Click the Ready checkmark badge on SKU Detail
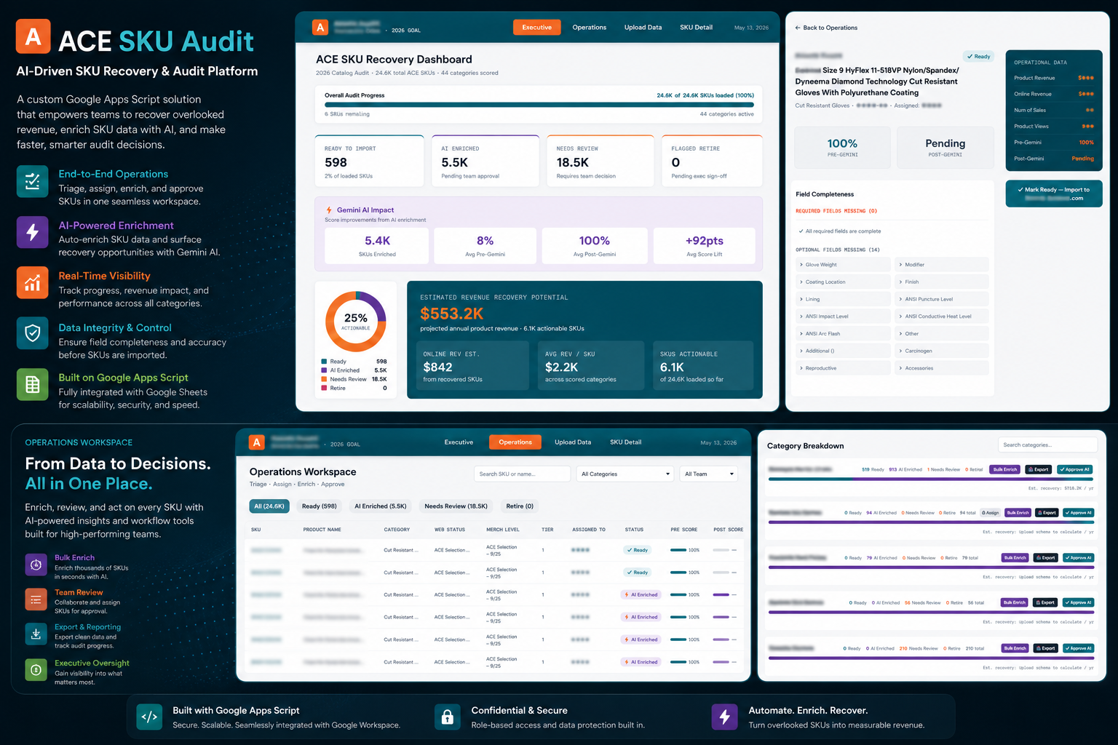Image resolution: width=1118 pixels, height=745 pixels. [978, 56]
